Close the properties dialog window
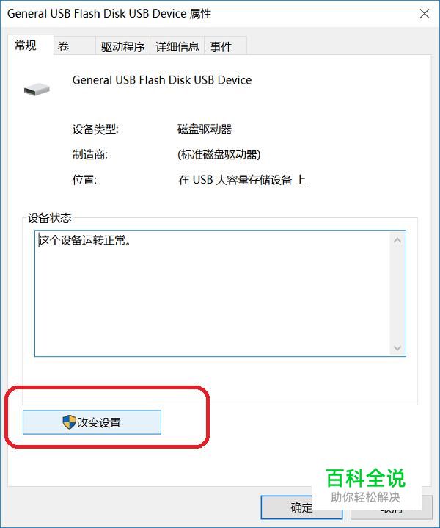 [x=425, y=14]
